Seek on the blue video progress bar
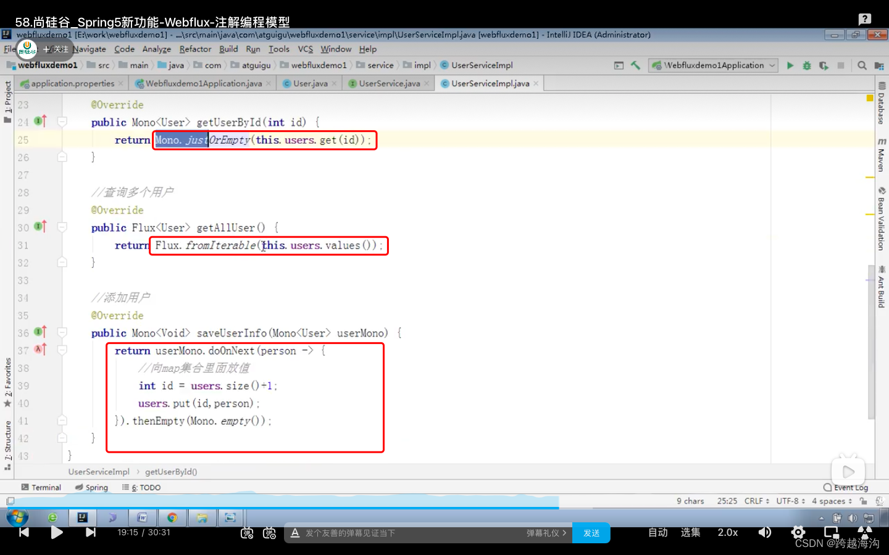The width and height of the screenshot is (889, 555). point(283,508)
